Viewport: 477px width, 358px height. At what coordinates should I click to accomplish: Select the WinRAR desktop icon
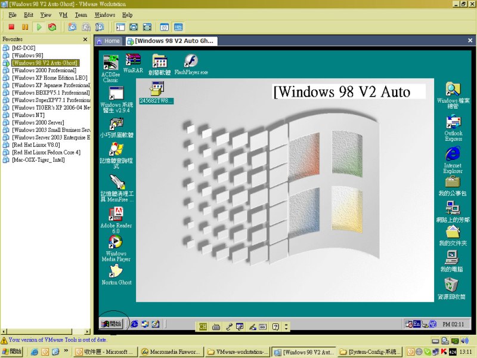tap(133, 64)
